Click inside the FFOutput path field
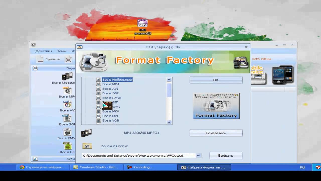 [139, 156]
